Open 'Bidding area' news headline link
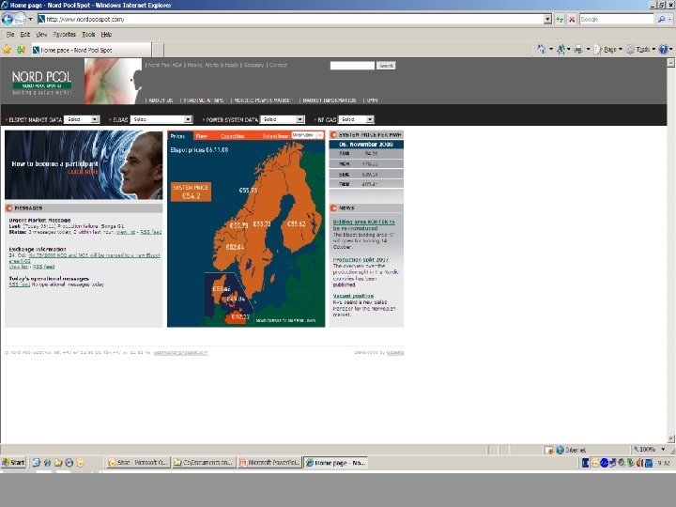 [x=363, y=225]
